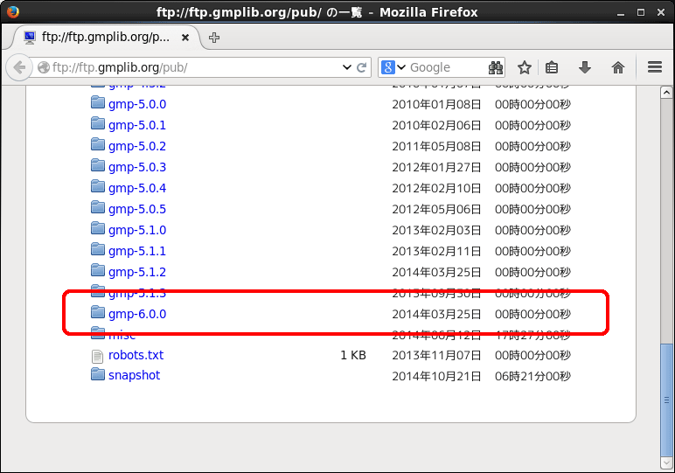Click folder icon beside gmp-5.1.2
The image size is (675, 473).
[98, 270]
